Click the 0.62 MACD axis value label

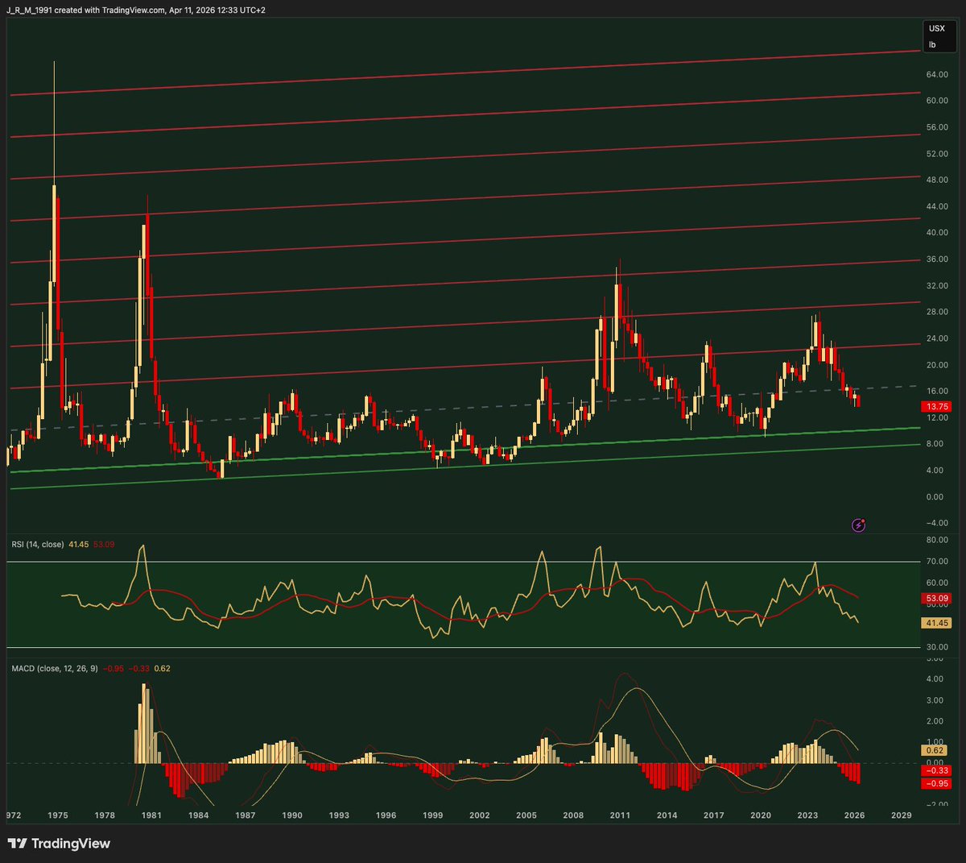point(935,750)
